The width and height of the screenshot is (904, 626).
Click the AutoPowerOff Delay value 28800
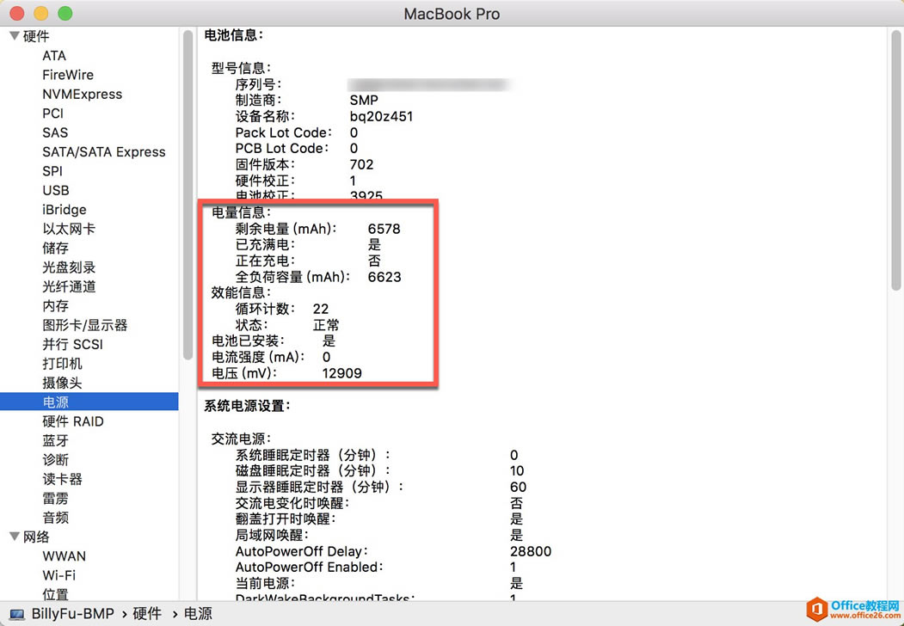point(531,552)
